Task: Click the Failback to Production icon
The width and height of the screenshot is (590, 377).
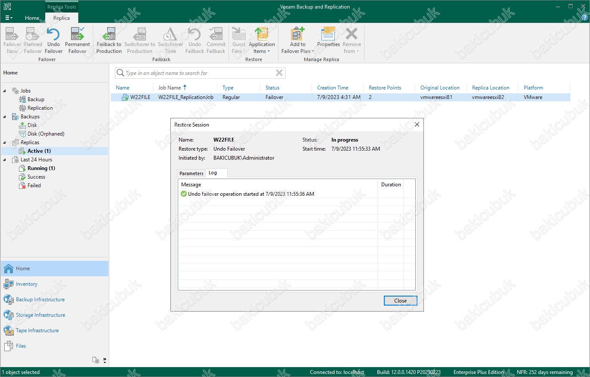Action: 109,41
